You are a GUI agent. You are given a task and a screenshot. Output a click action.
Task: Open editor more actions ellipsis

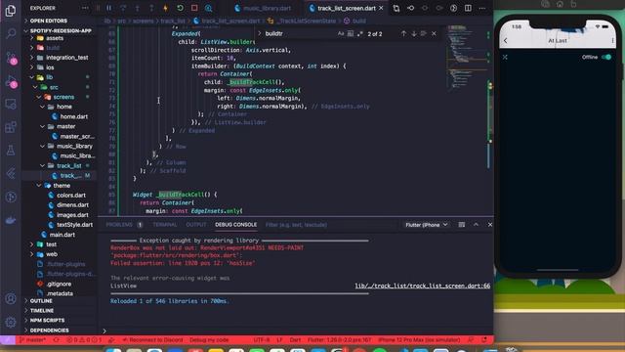click(x=481, y=8)
